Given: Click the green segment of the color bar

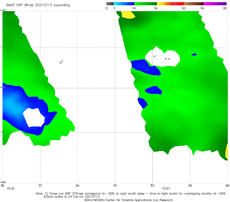Looking at the screenshot, I should [x=145, y=4].
